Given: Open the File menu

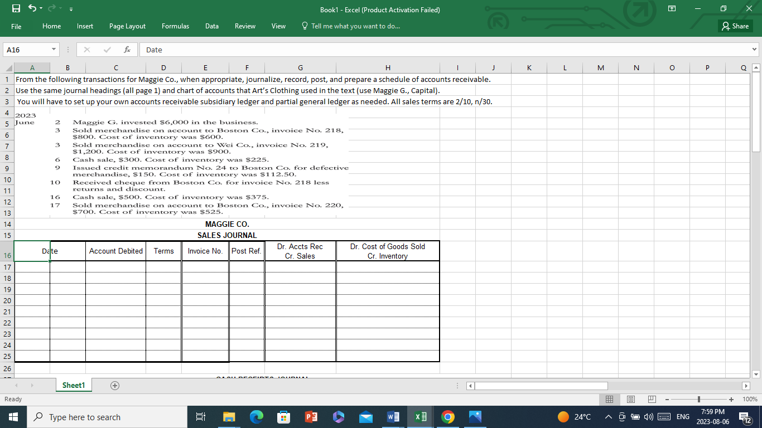Looking at the screenshot, I should (16, 26).
